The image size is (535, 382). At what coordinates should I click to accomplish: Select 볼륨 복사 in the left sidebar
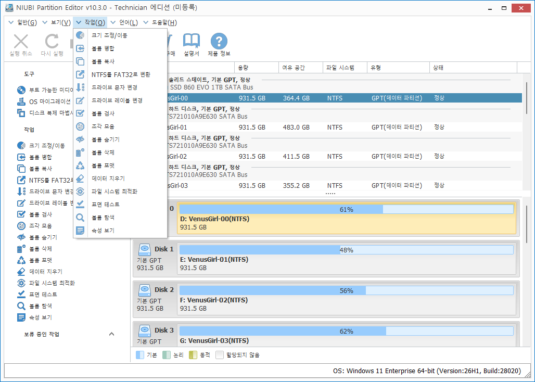pyautogui.click(x=34, y=169)
